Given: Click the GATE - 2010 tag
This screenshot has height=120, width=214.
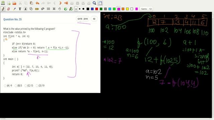Looking at the screenshot, I should click(x=83, y=19).
